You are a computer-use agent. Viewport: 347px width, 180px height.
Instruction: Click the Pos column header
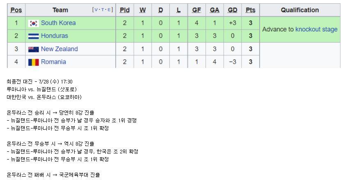point(16,10)
